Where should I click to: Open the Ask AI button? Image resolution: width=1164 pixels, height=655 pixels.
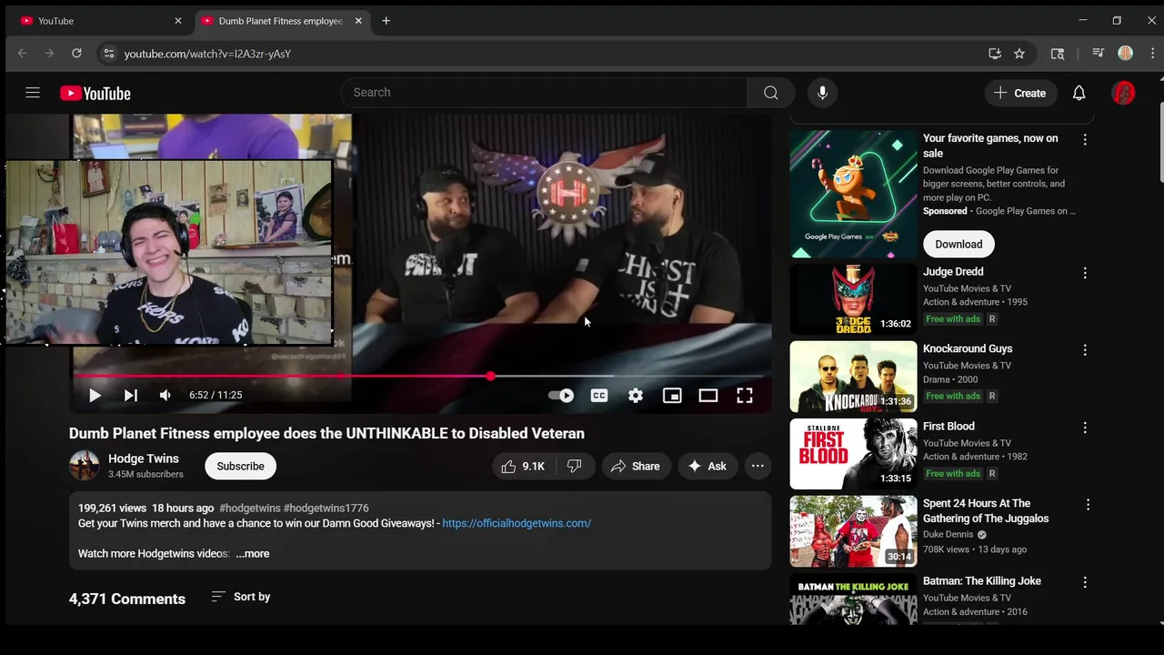pos(707,466)
